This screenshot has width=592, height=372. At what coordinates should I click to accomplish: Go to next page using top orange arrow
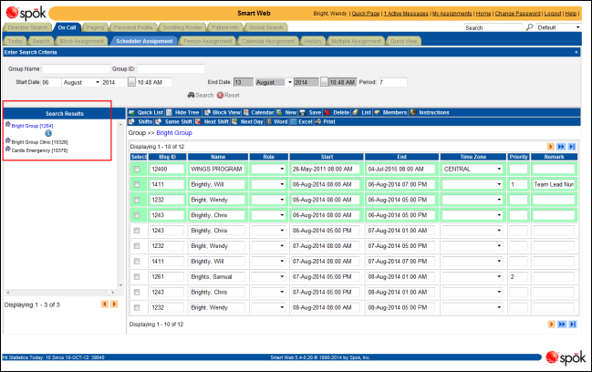click(x=550, y=147)
